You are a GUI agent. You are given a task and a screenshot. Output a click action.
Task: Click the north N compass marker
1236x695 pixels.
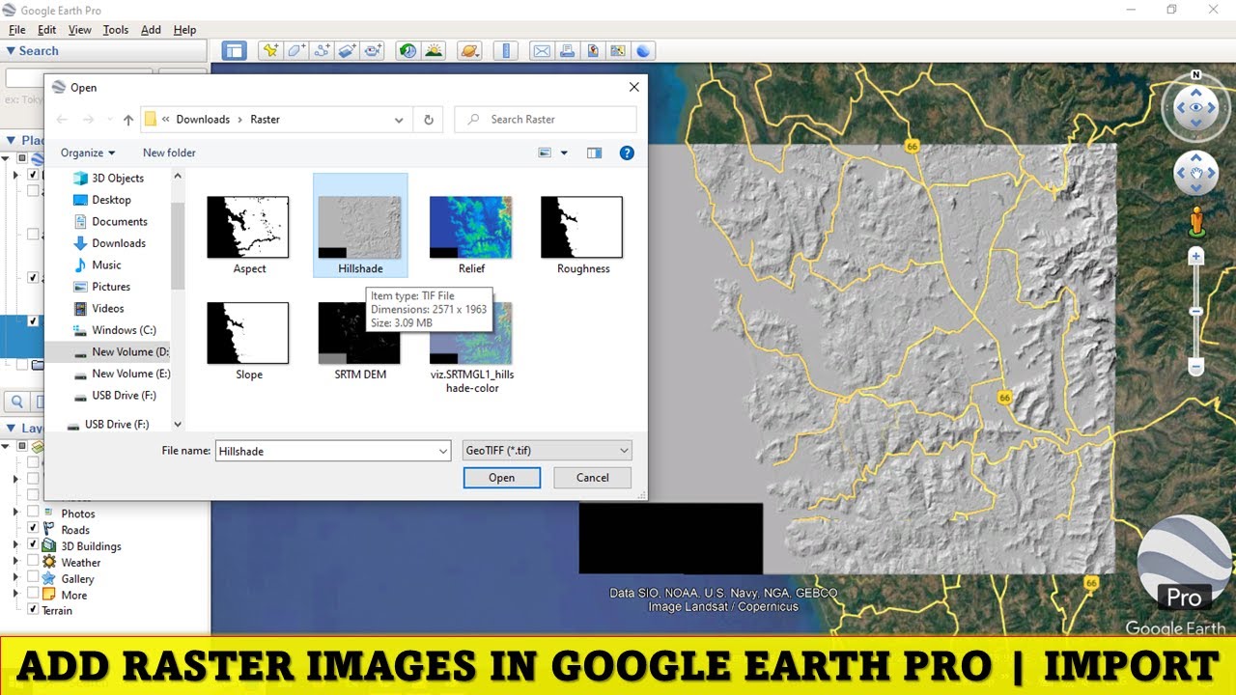pyautogui.click(x=1195, y=75)
